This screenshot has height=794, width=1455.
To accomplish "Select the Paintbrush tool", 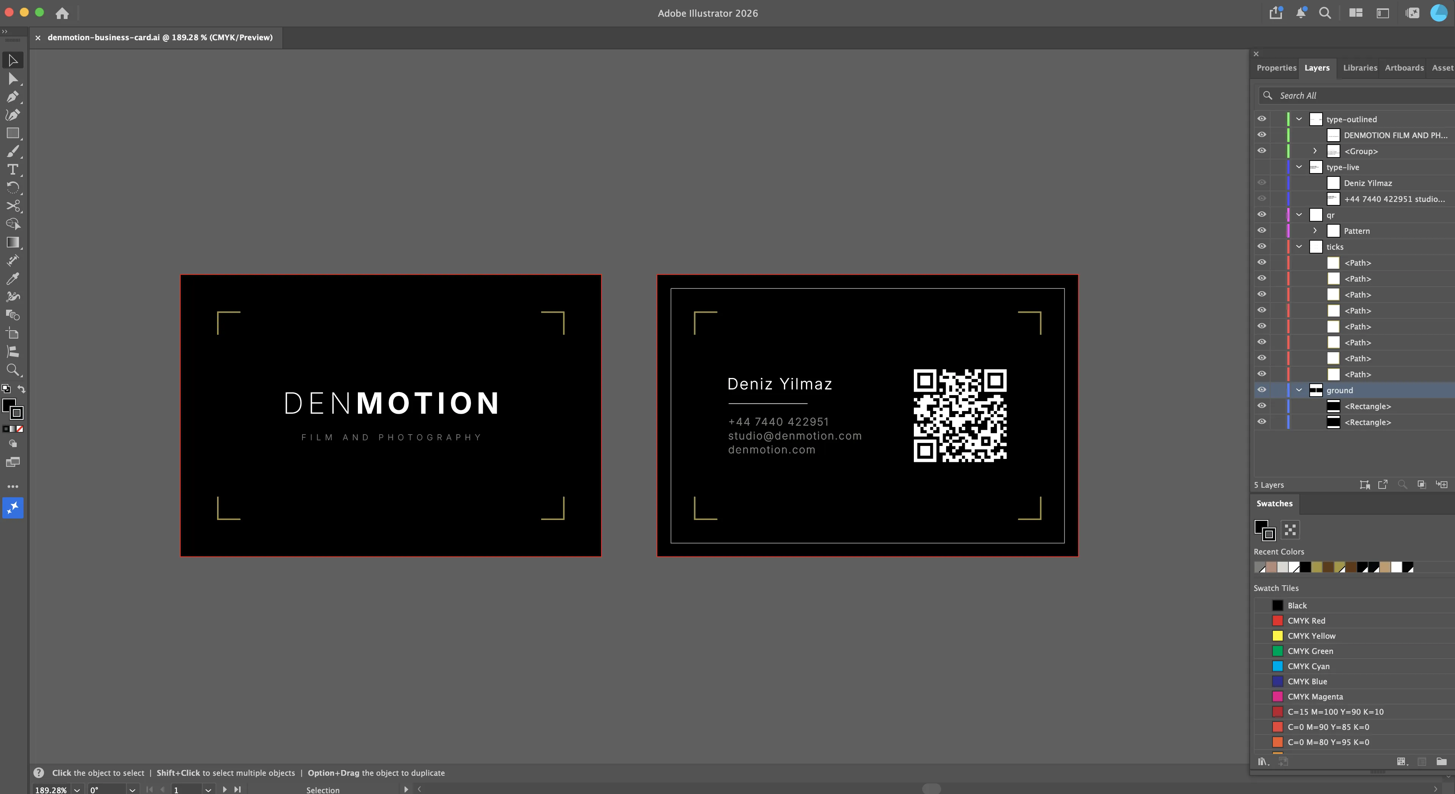I will point(13,151).
